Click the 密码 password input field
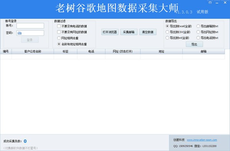The height and width of the screenshot is (151, 230). pos(30,33)
